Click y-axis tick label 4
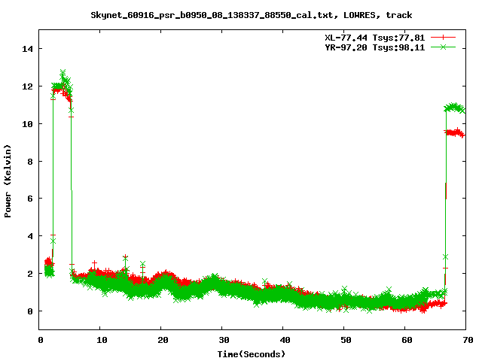482x361 pixels. pyautogui.click(x=30, y=236)
